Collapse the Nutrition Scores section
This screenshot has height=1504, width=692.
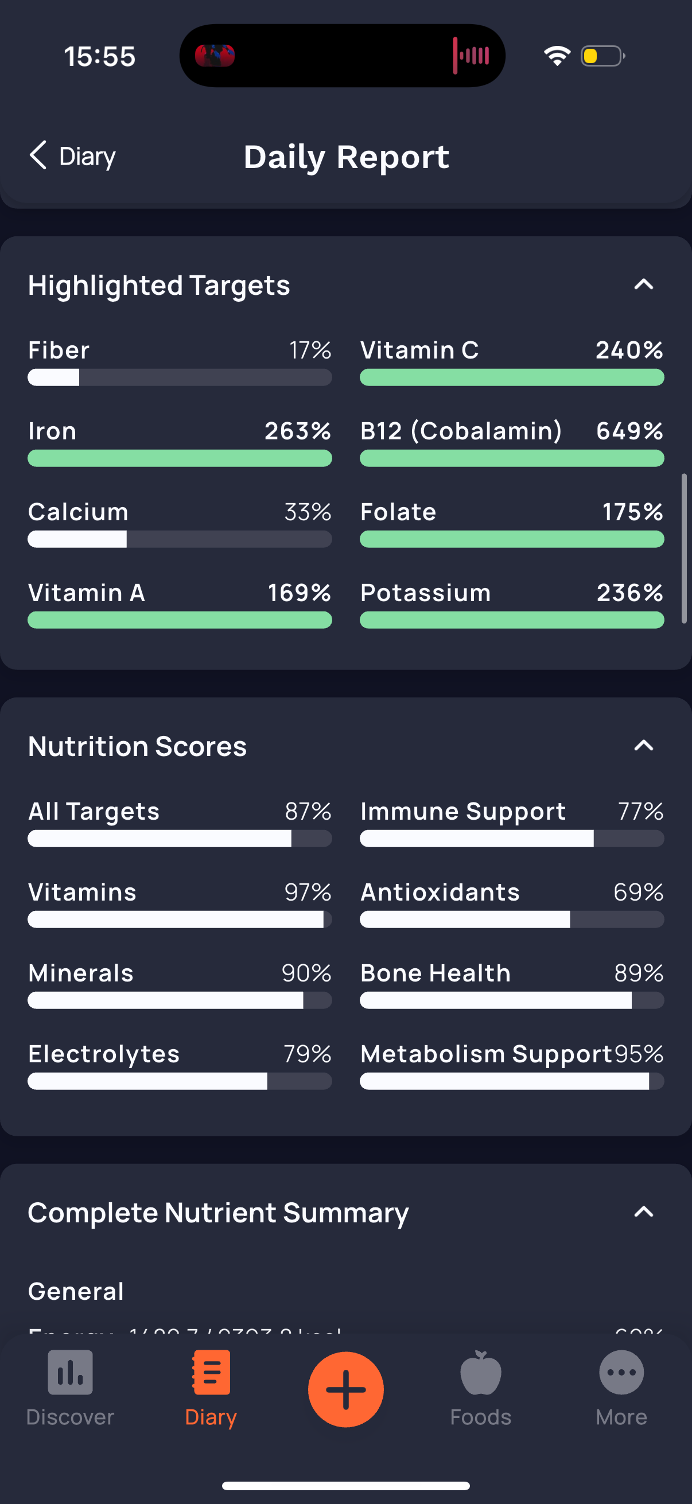click(644, 746)
